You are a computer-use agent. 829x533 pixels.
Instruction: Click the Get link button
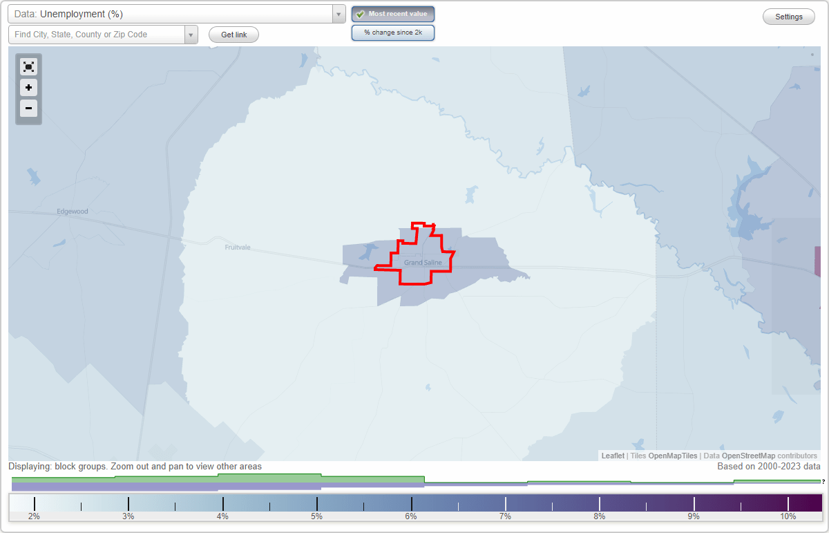(234, 35)
